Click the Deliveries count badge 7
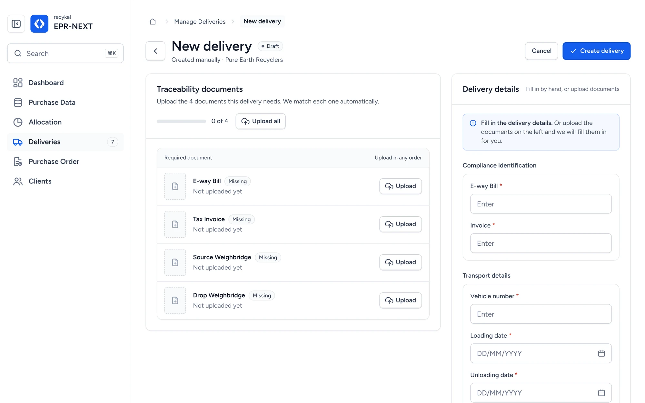Image resolution: width=645 pixels, height=403 pixels. [113, 142]
